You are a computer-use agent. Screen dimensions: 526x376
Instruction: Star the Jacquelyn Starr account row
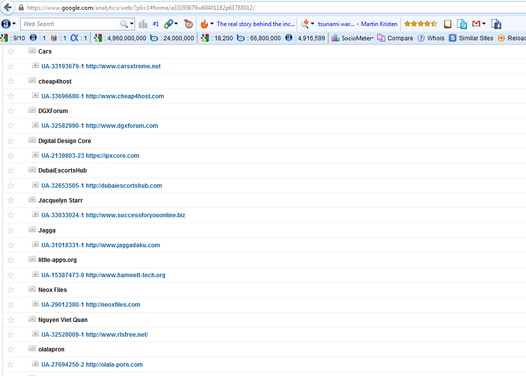click(x=11, y=200)
